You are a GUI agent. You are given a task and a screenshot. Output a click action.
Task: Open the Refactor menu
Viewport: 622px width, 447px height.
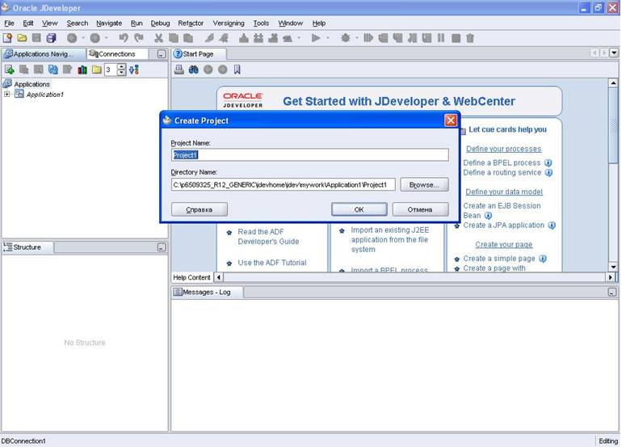tap(191, 23)
